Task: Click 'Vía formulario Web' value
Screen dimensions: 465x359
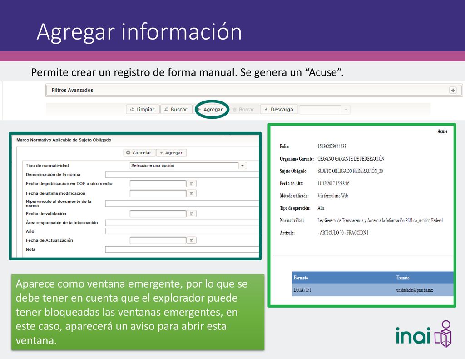Action: (x=333, y=196)
